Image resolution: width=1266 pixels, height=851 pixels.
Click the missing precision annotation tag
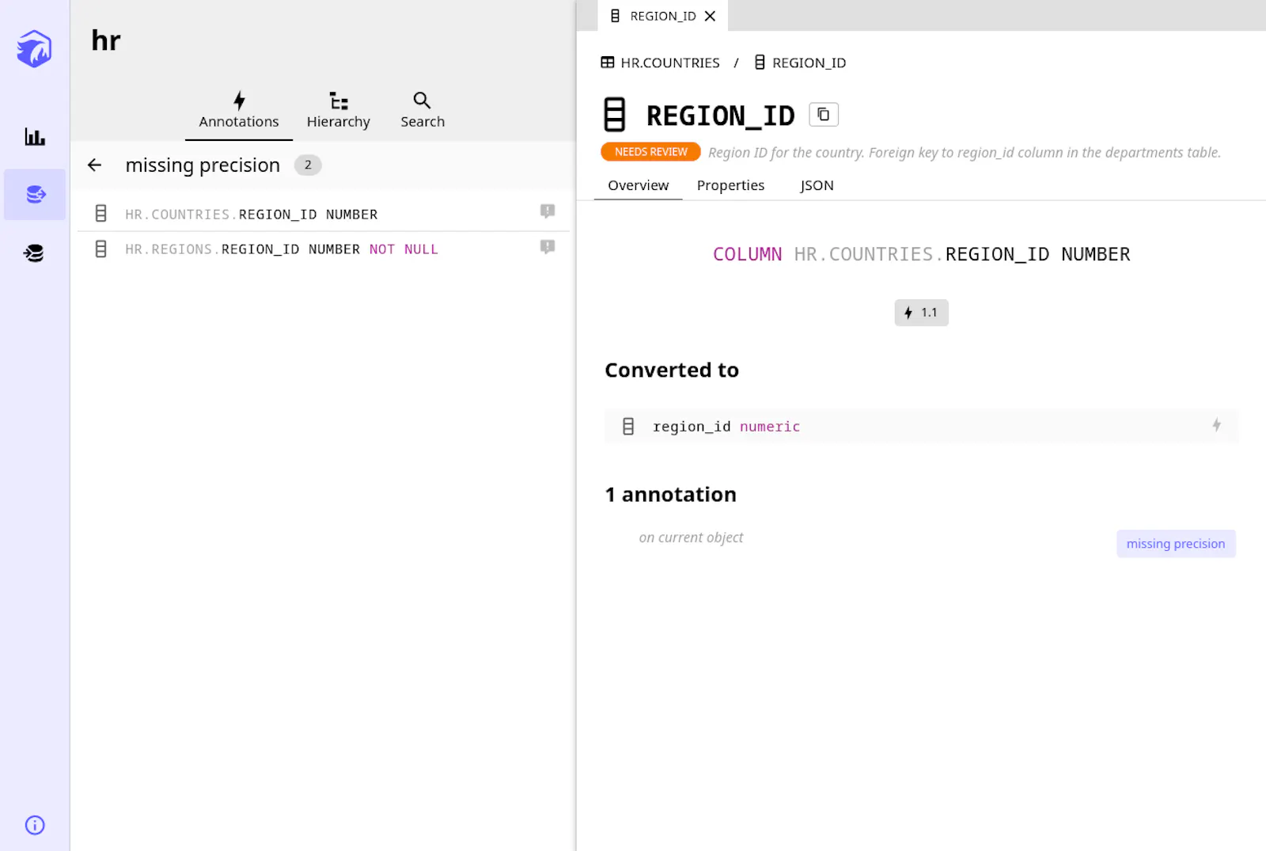pos(1176,544)
